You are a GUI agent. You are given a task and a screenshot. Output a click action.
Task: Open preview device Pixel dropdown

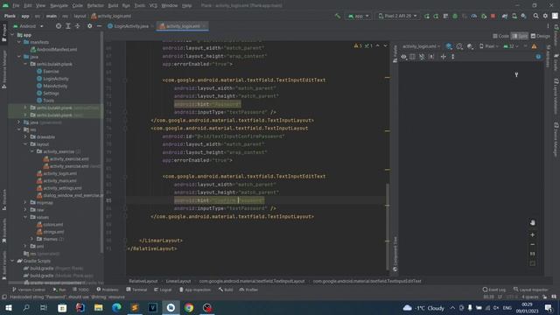[x=489, y=46]
